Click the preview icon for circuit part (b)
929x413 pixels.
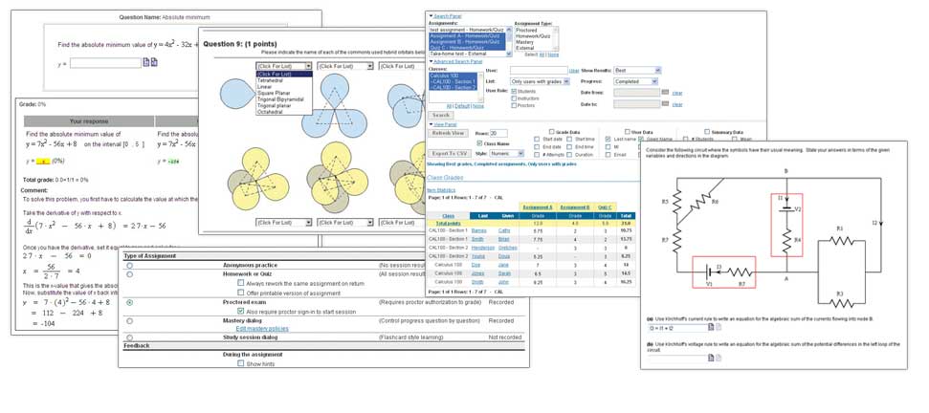(719, 358)
